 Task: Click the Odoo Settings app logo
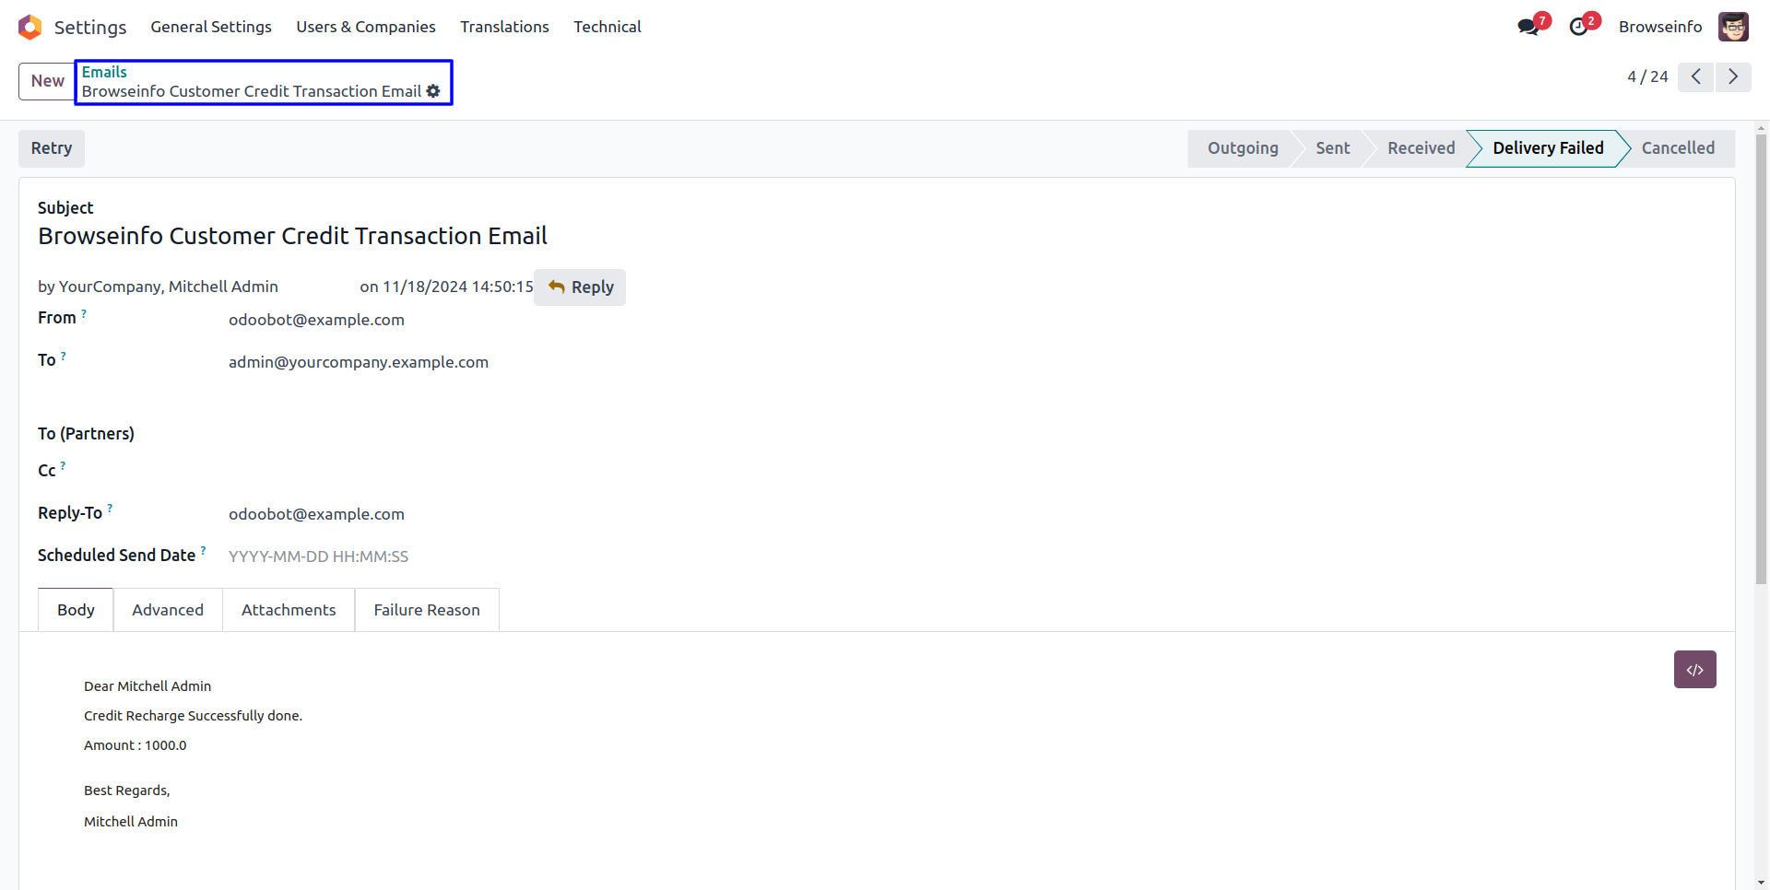tap(30, 27)
